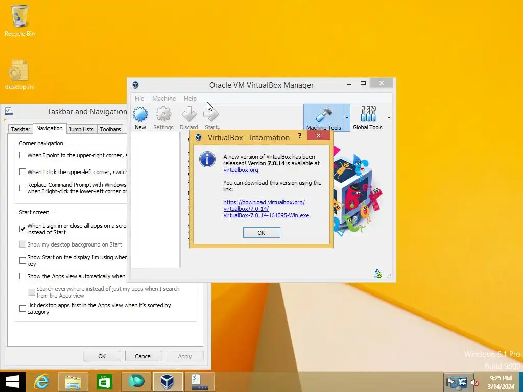Toggle List desktop apps first checkbox
Screen dimensions: 523x392
pos(22,308)
